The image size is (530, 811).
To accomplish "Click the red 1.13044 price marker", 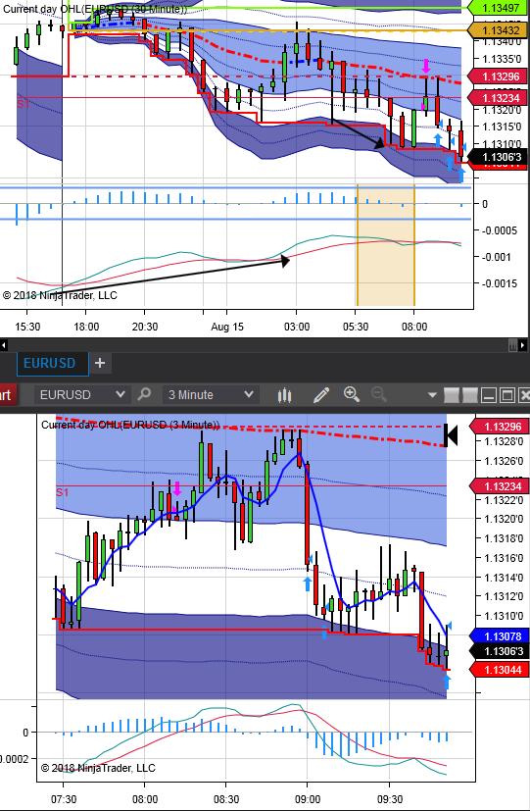I will point(501,670).
